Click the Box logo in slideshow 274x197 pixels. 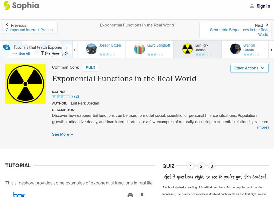pos(19,194)
